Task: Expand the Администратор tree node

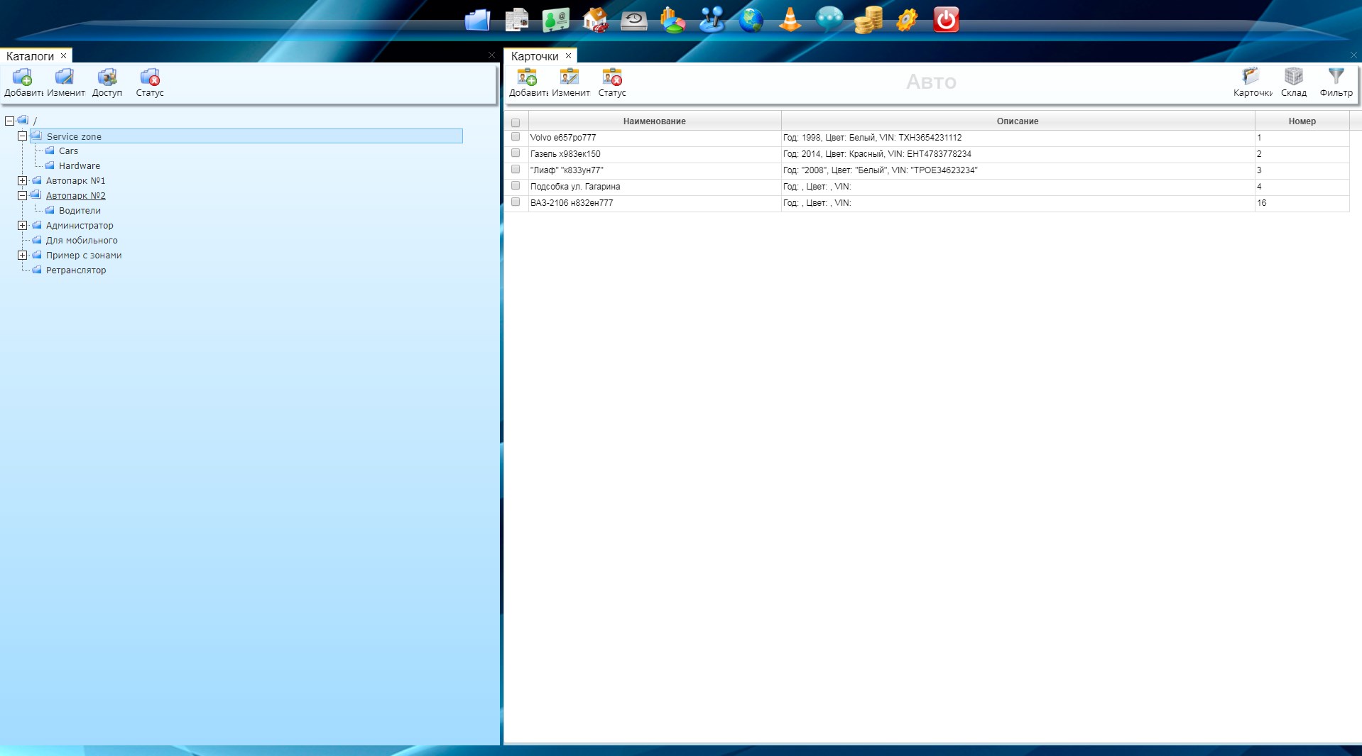Action: 23,226
